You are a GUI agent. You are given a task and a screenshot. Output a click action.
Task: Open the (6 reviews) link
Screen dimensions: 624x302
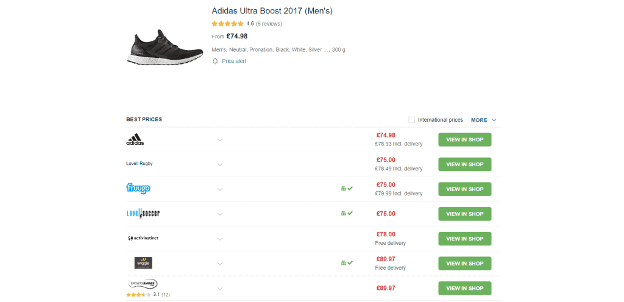tap(269, 24)
